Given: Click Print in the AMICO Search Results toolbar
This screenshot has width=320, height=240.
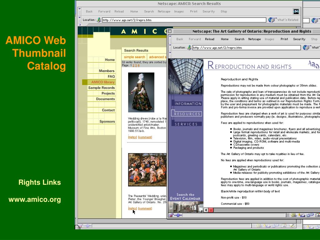Looking at the screenshot, I should [194, 12].
